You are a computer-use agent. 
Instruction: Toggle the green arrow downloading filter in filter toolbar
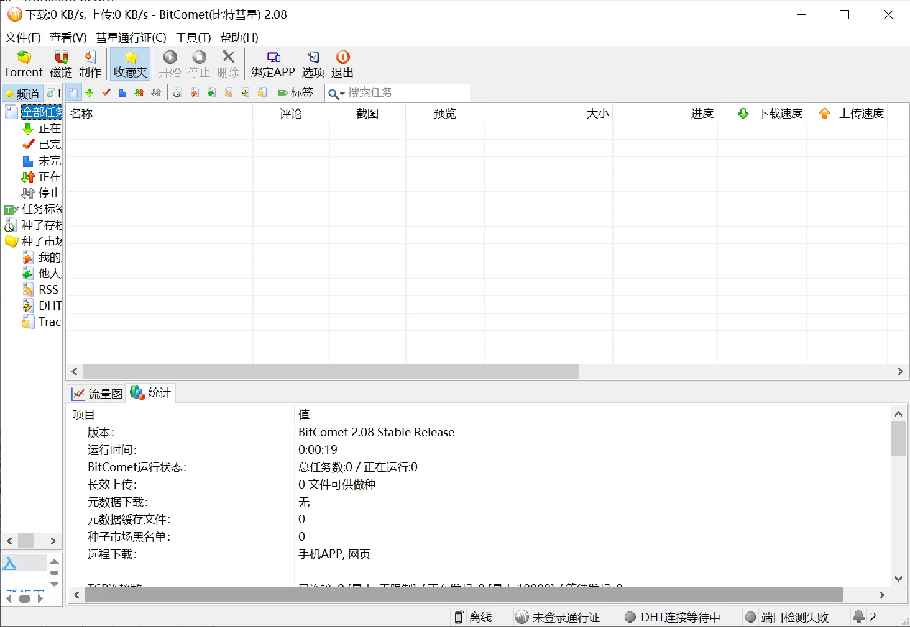point(90,92)
